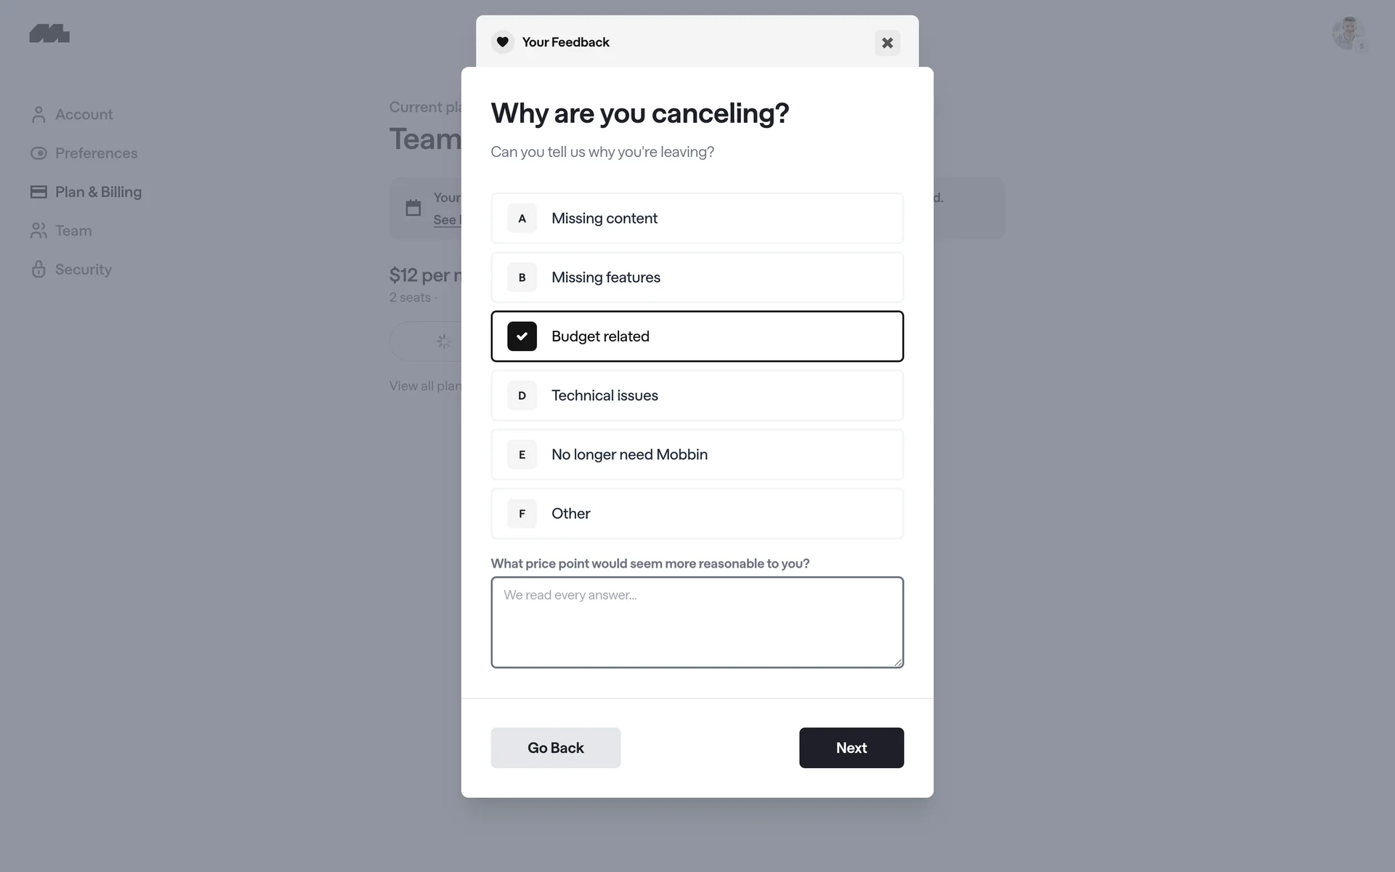1395x872 pixels.
Task: Open the Account settings menu item
Action: 84,115
